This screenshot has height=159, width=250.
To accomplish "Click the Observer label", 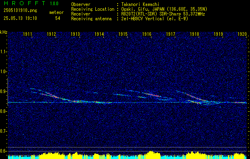I will [x=81, y=4].
